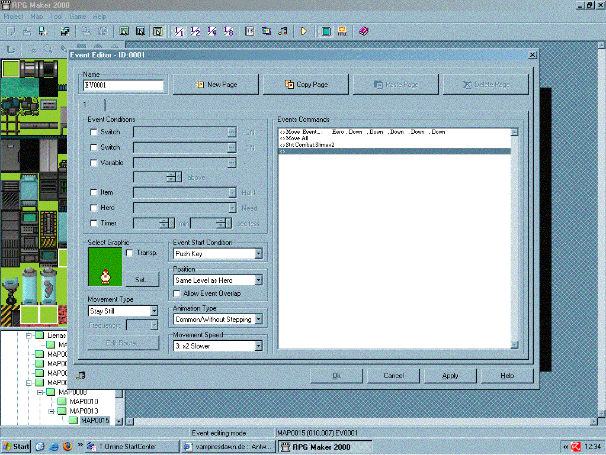Click the Ok button
The height and width of the screenshot is (455, 606).
(336, 376)
